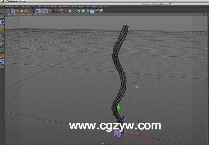
Task: Open the Create menu
Action: coord(11,7)
